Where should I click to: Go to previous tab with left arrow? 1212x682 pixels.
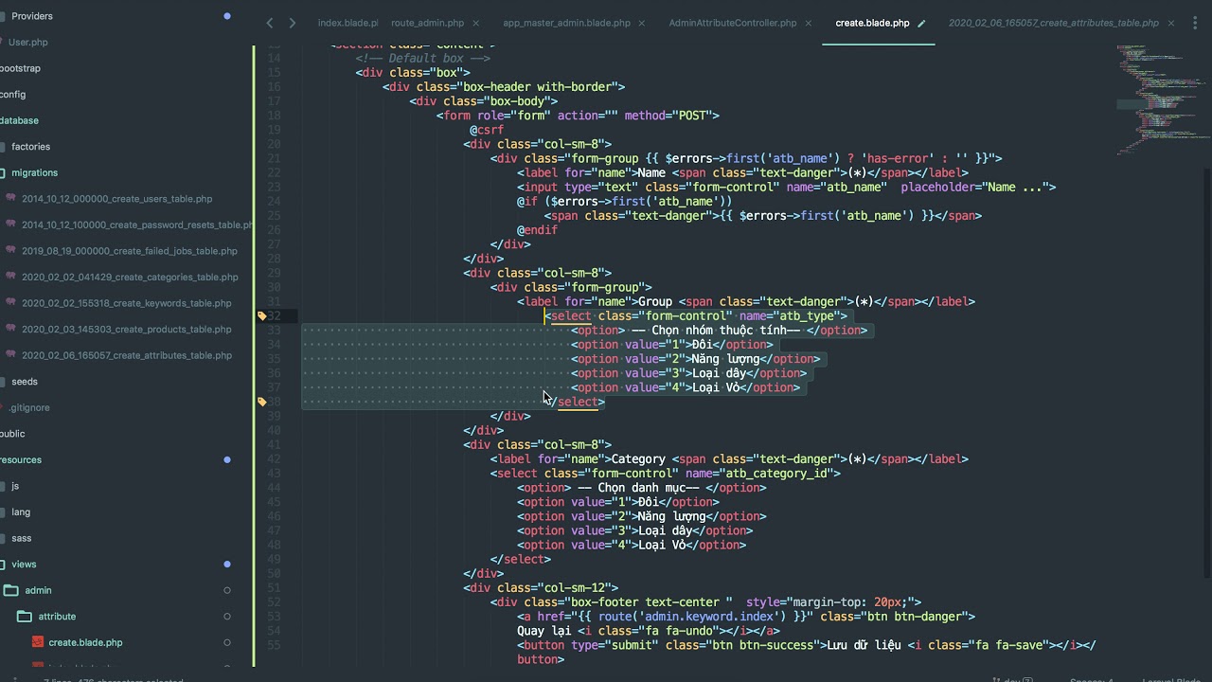pos(270,23)
